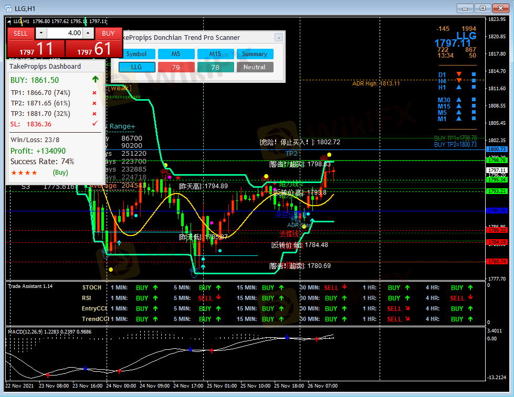
Task: Select the M15 column header in scanner
Action: (215, 54)
